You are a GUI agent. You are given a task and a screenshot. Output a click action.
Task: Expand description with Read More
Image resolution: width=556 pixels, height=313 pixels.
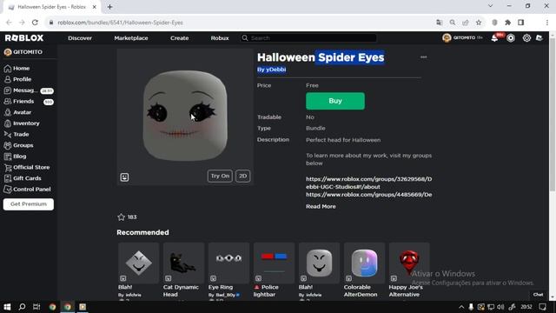tap(321, 206)
